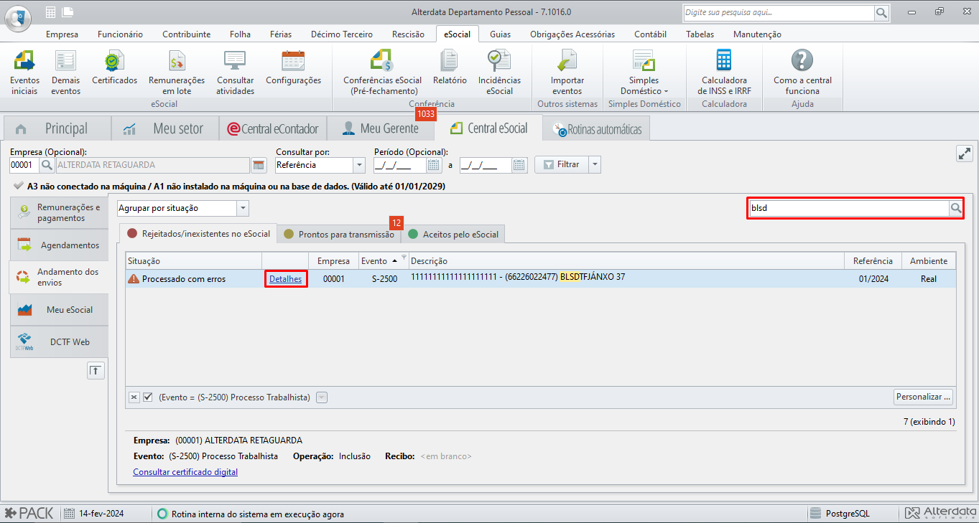
Task: Open Certificados ribbon icon
Action: pyautogui.click(x=114, y=68)
